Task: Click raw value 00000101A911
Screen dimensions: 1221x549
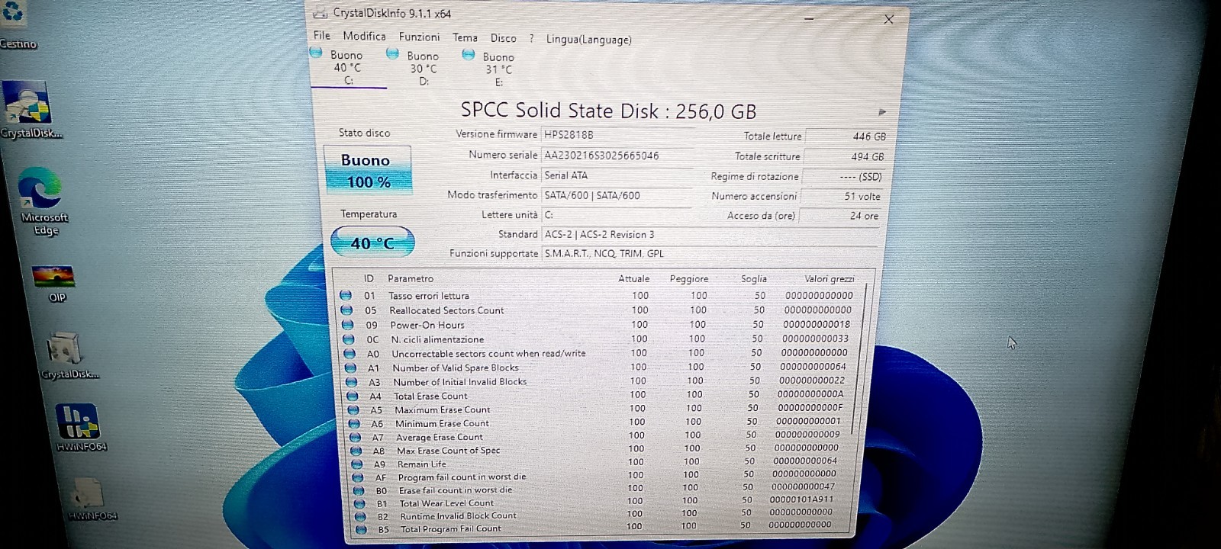Action: [801, 499]
